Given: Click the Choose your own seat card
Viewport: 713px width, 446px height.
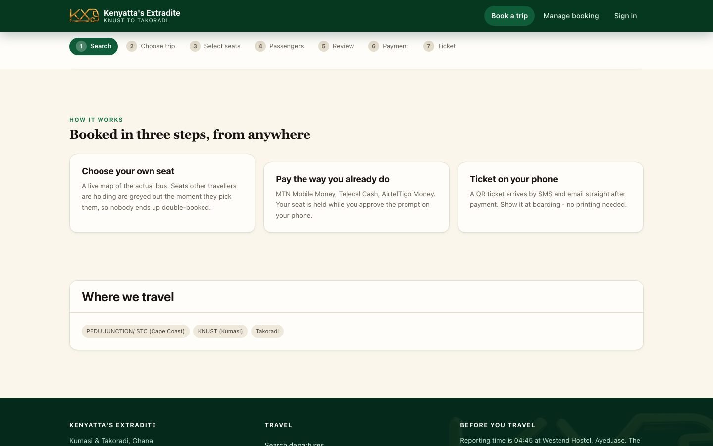Looking at the screenshot, I should [x=162, y=193].
